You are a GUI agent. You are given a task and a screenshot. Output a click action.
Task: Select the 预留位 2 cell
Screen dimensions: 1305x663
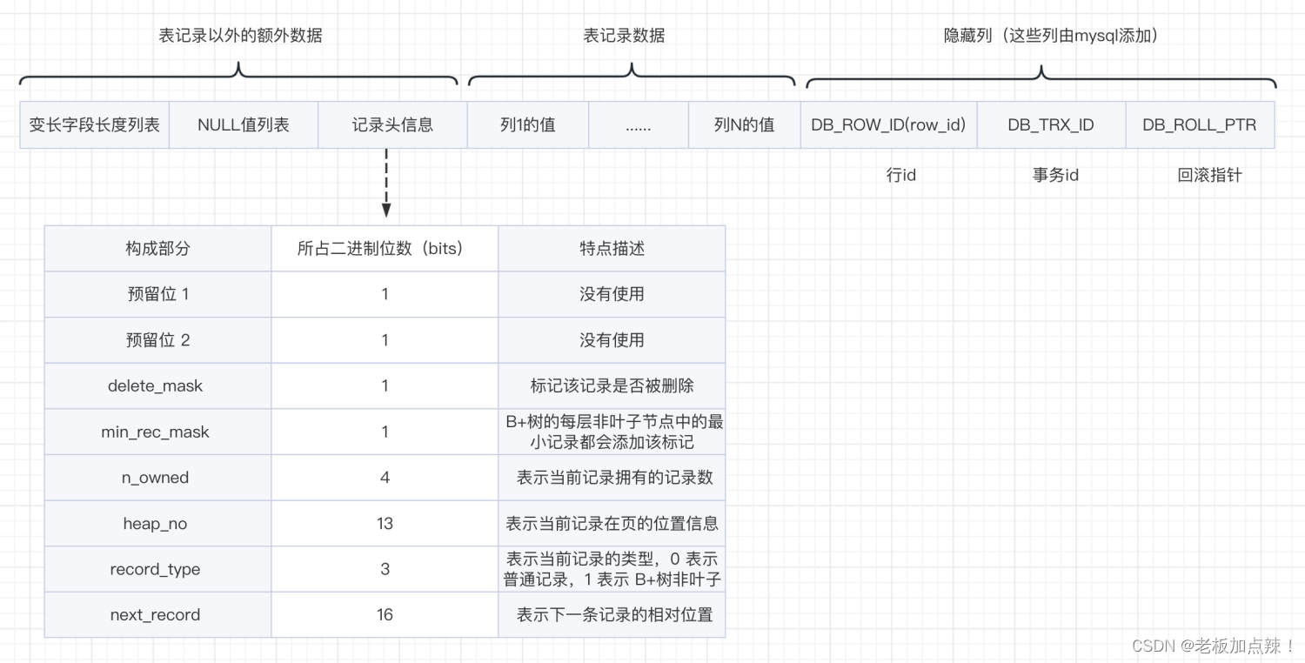point(157,340)
